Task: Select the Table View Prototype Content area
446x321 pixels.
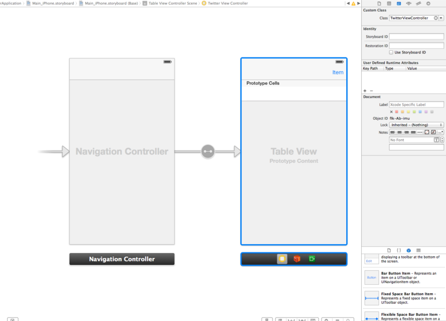Action: click(294, 172)
